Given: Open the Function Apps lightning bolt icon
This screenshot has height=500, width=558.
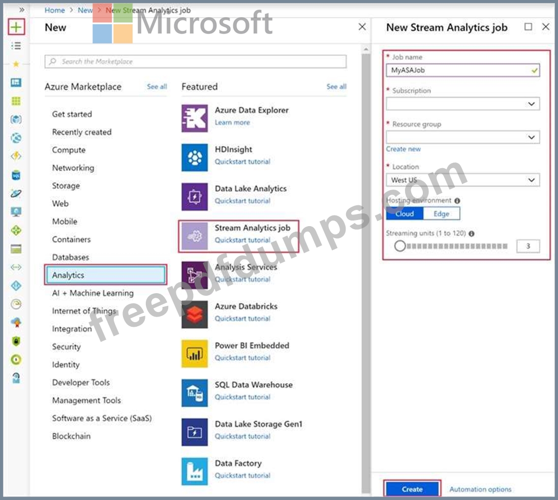Looking at the screenshot, I should (16, 156).
